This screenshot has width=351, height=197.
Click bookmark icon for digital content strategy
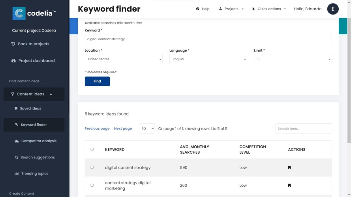click(289, 167)
